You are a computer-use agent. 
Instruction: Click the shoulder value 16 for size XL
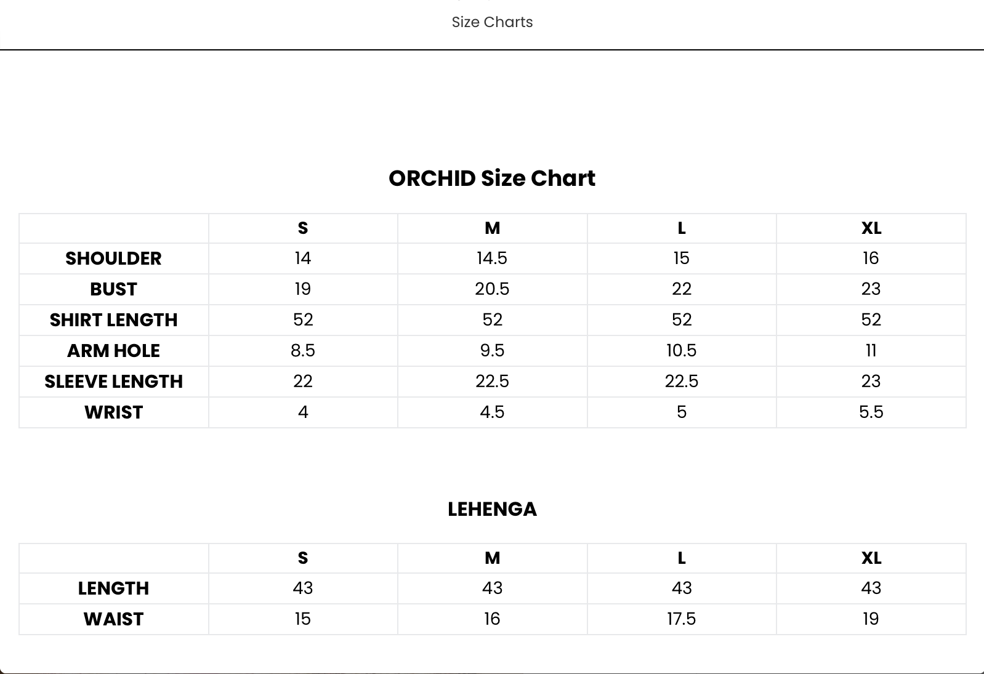point(871,259)
